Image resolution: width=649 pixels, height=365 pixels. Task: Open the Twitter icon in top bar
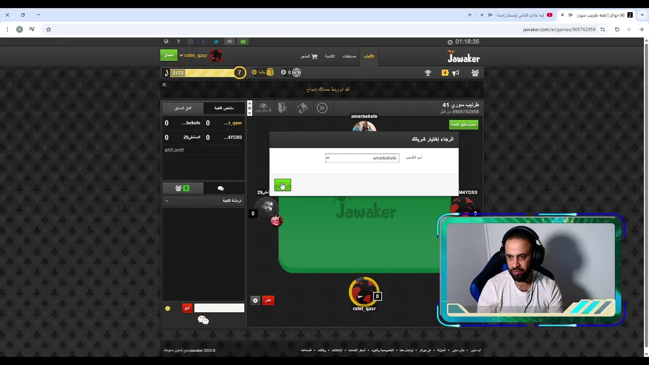click(x=216, y=42)
